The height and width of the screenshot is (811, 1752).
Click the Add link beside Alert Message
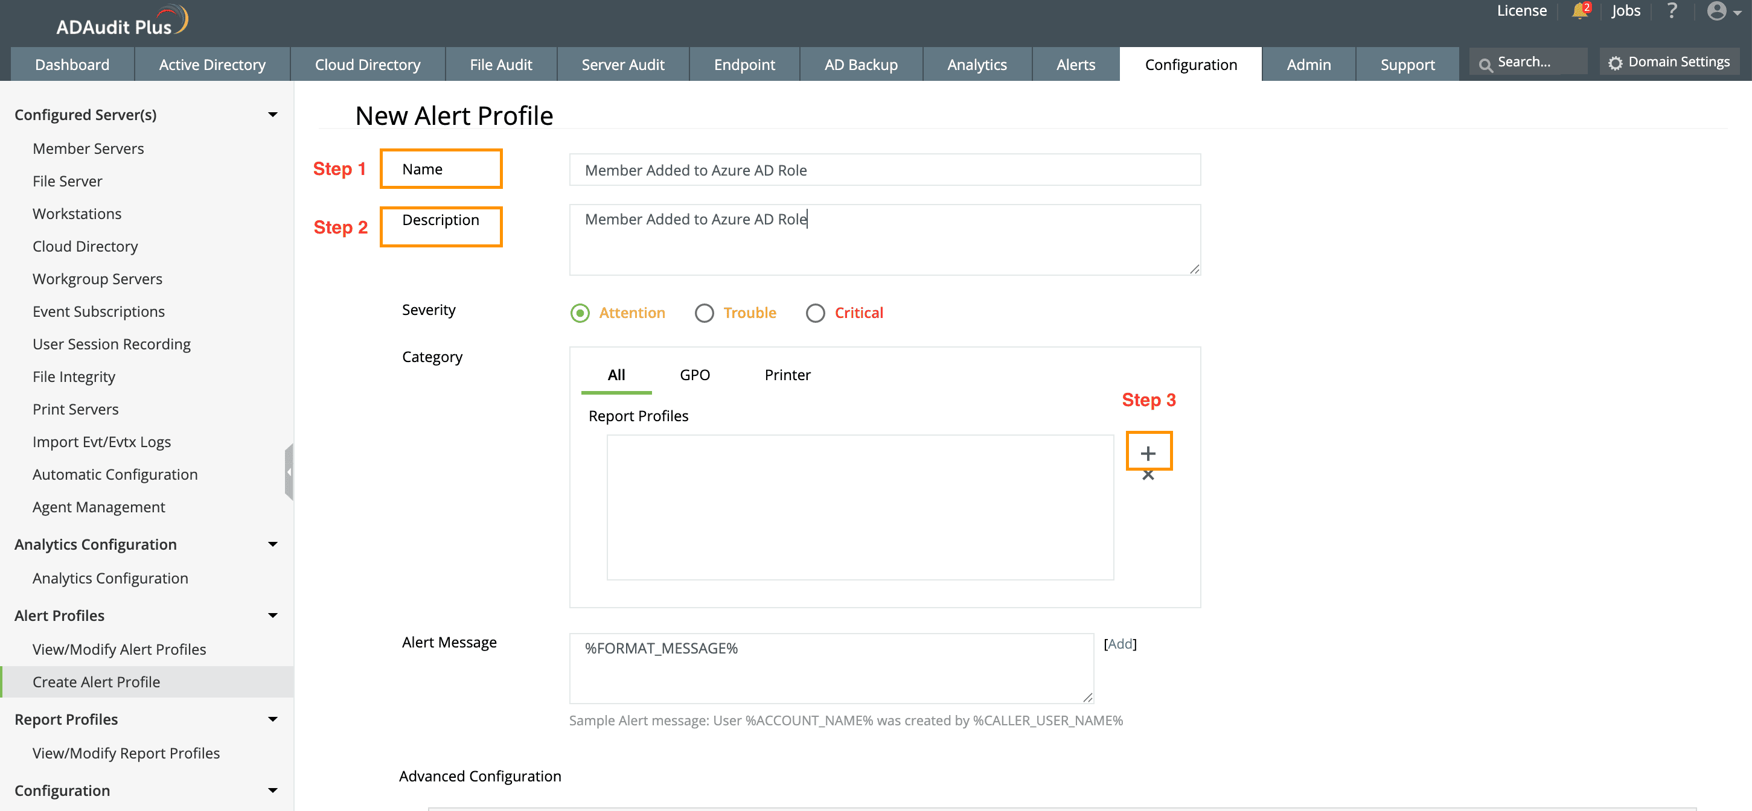point(1120,644)
